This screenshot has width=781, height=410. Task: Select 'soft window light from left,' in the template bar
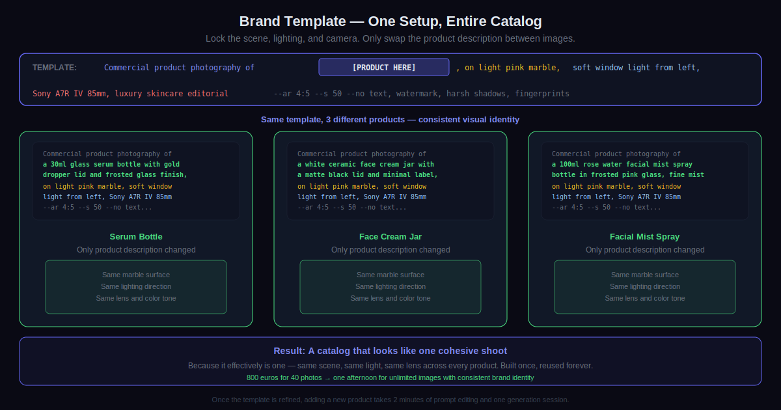(x=636, y=68)
